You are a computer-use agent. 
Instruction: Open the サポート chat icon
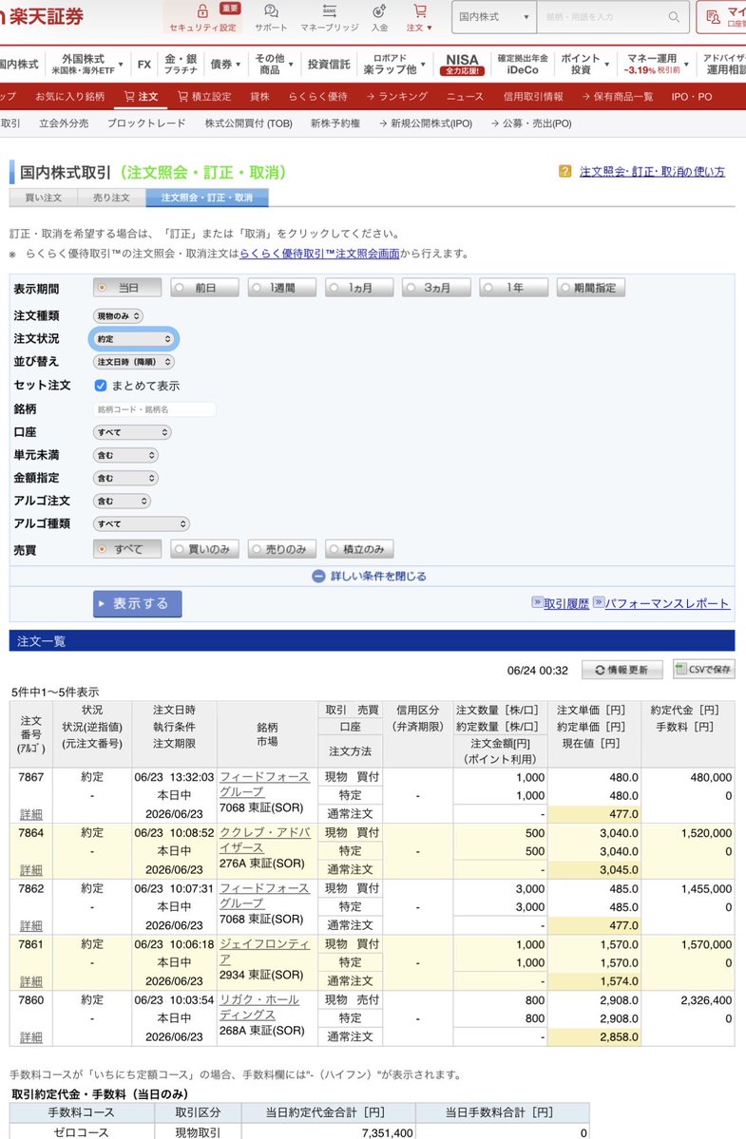coord(271,10)
